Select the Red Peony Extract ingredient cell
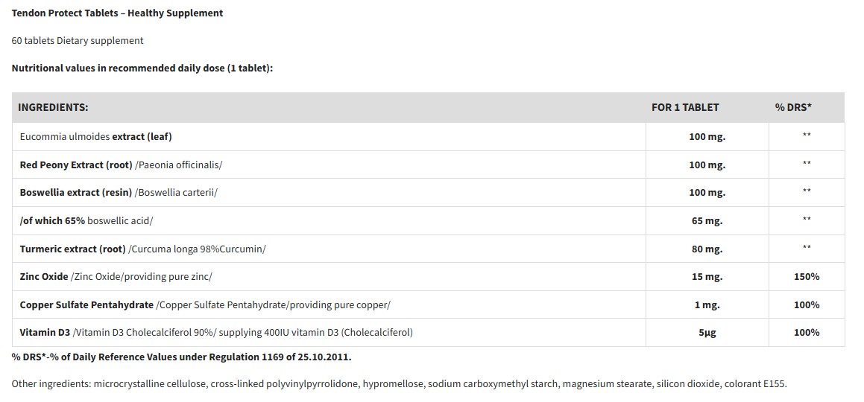 121,165
